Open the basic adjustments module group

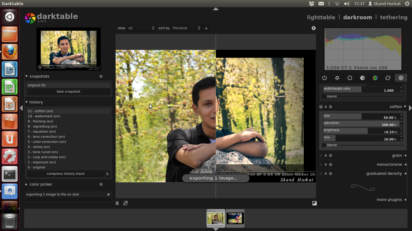point(350,78)
